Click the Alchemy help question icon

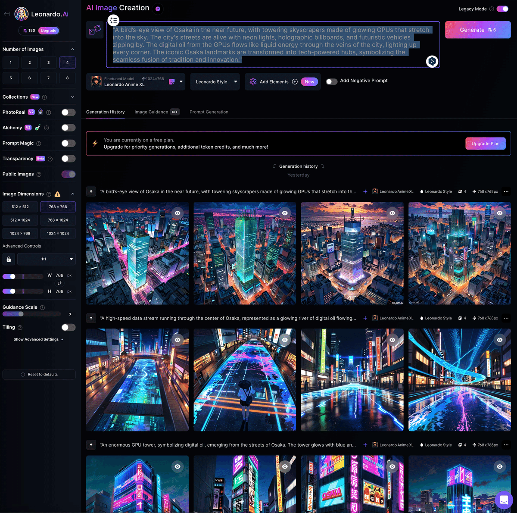[x=47, y=128]
